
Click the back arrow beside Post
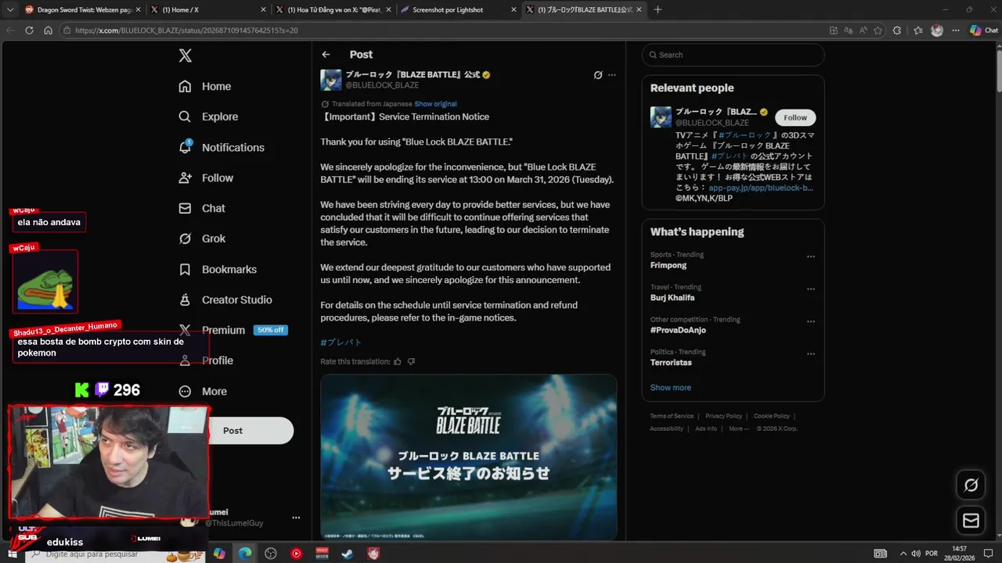point(326,55)
